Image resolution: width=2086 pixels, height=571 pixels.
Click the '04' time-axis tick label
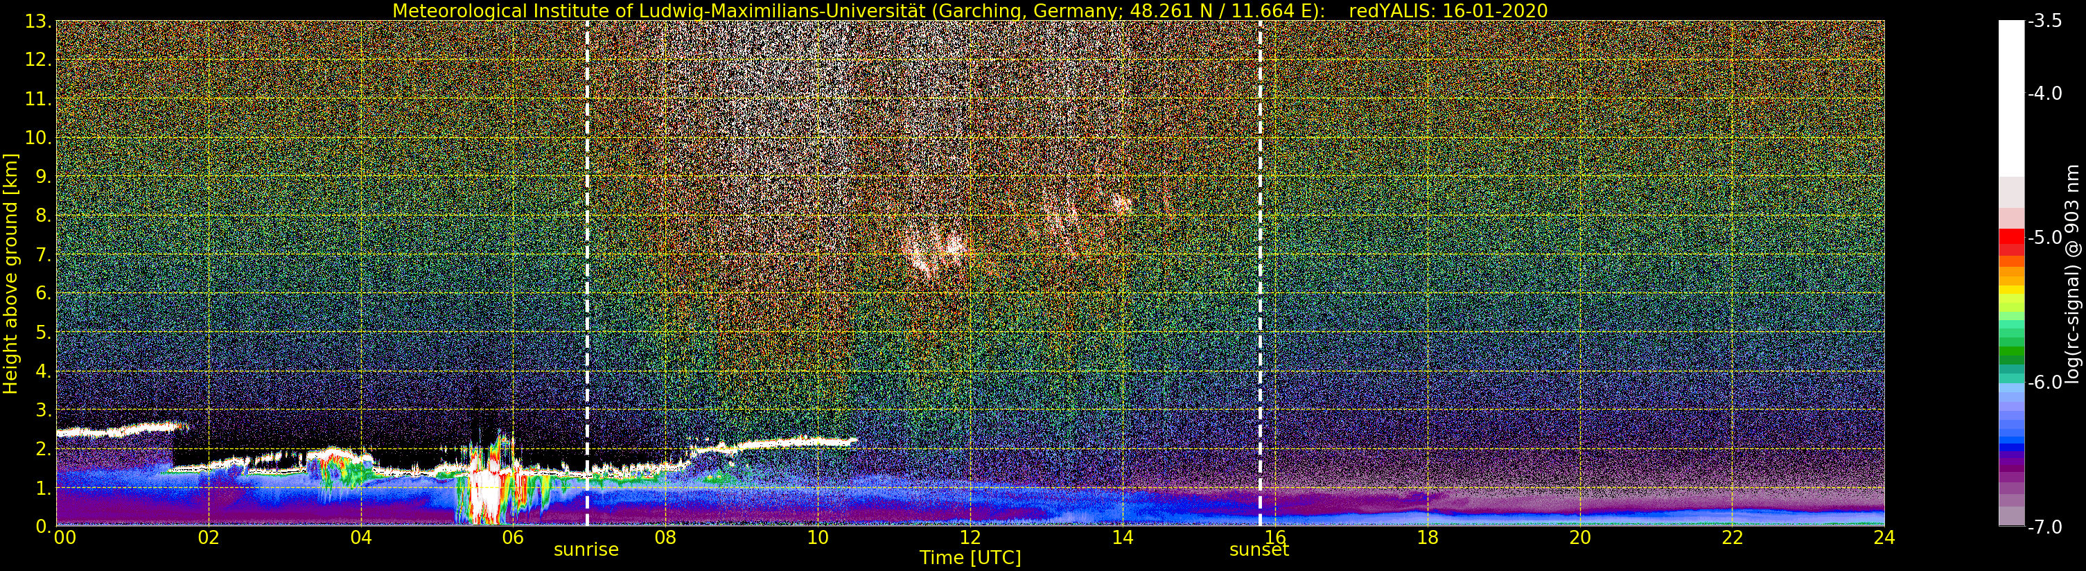(x=361, y=538)
